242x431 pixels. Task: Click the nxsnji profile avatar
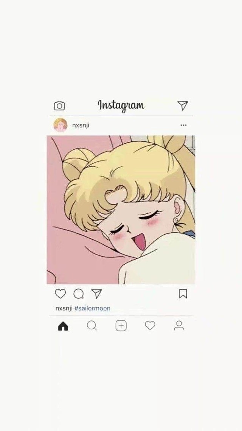[x=60, y=125]
